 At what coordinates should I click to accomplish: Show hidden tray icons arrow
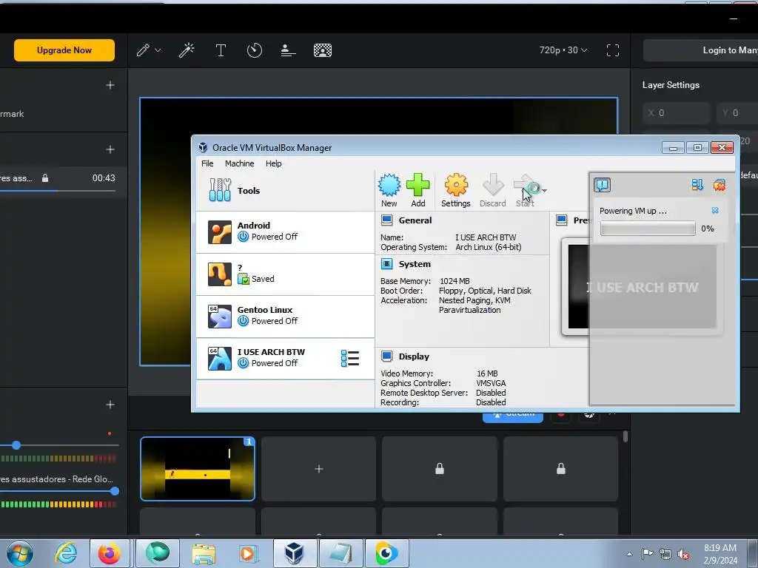click(x=629, y=554)
